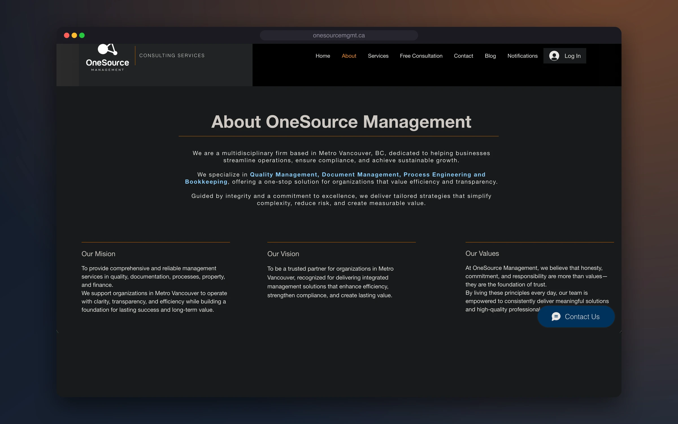Viewport: 678px width, 424px height.
Task: Click the paragraph starting 'To provide comprehensive'
Action: pos(154,289)
